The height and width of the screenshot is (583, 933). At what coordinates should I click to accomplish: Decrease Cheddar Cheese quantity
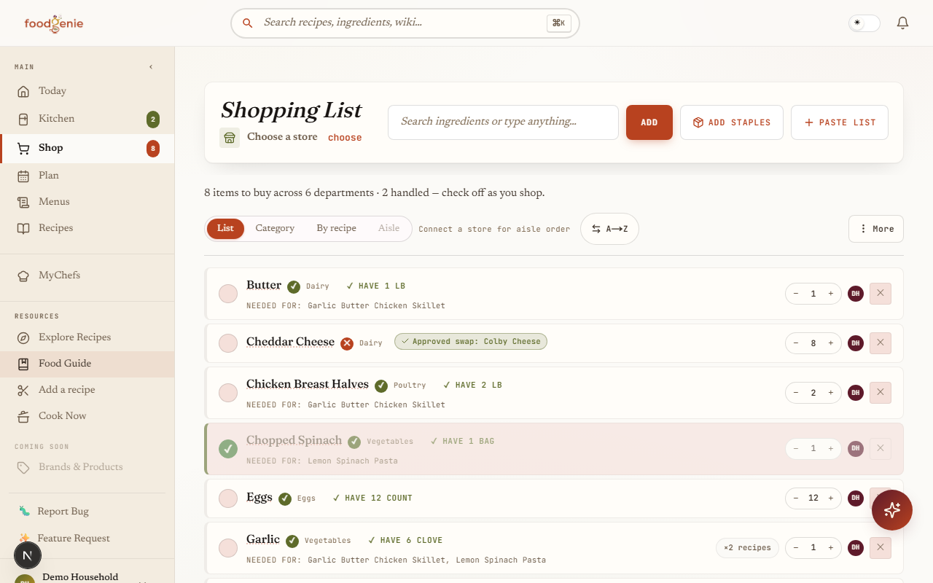coord(796,343)
